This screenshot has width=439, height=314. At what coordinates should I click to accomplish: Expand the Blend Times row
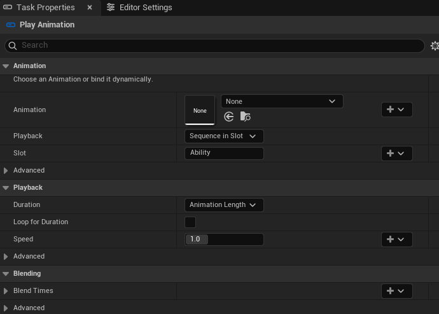6,291
